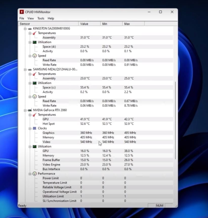The height and width of the screenshot is (218, 208).
Task: Click the Value column header
Action: tap(89, 24)
